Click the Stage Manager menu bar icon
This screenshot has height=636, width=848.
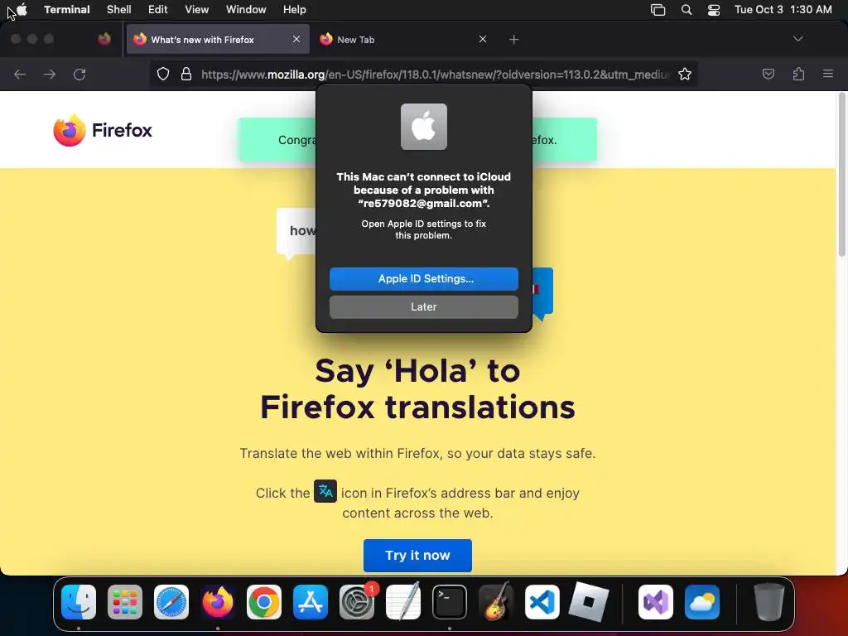[x=658, y=10]
